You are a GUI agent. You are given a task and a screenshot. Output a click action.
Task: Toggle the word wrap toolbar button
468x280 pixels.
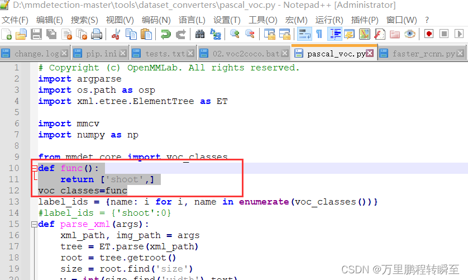coord(304,34)
